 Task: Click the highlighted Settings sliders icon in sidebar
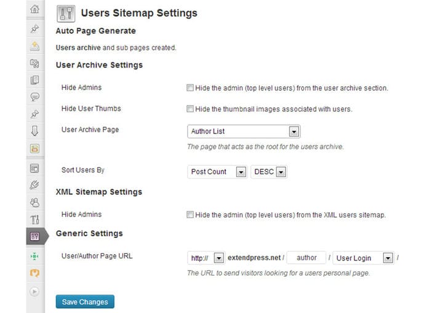point(34,236)
